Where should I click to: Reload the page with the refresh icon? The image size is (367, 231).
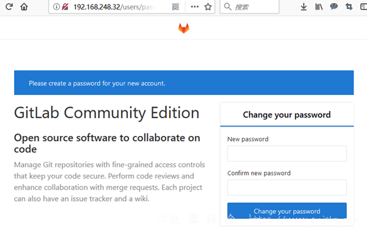click(9, 6)
